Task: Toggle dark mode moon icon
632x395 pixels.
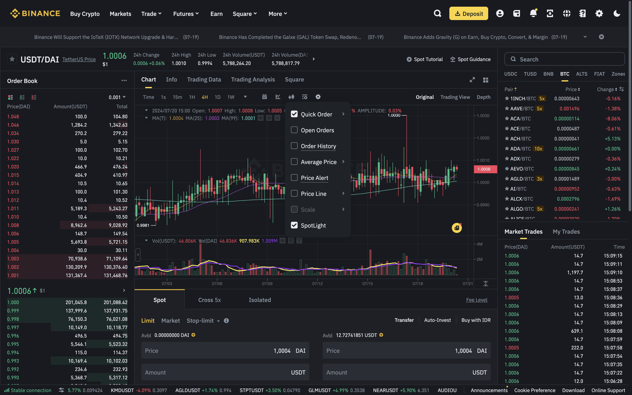Action: pos(617,13)
